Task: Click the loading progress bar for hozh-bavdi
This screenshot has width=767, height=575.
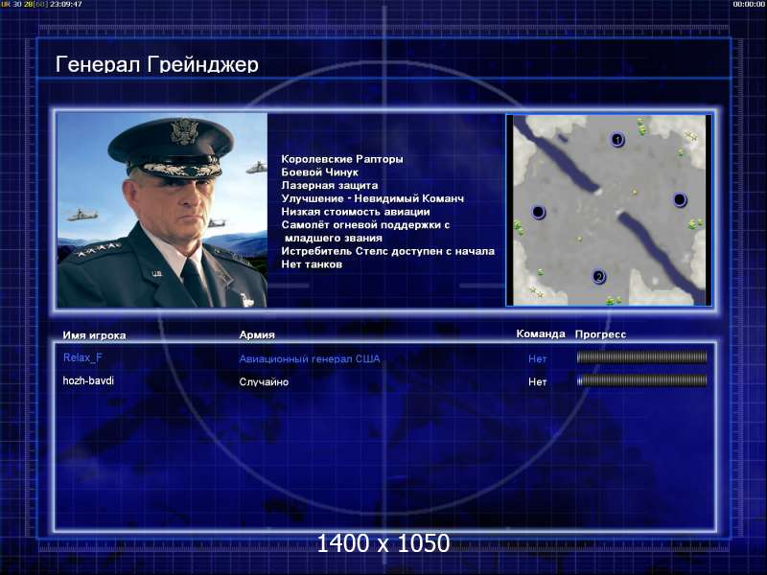Action: coord(641,380)
